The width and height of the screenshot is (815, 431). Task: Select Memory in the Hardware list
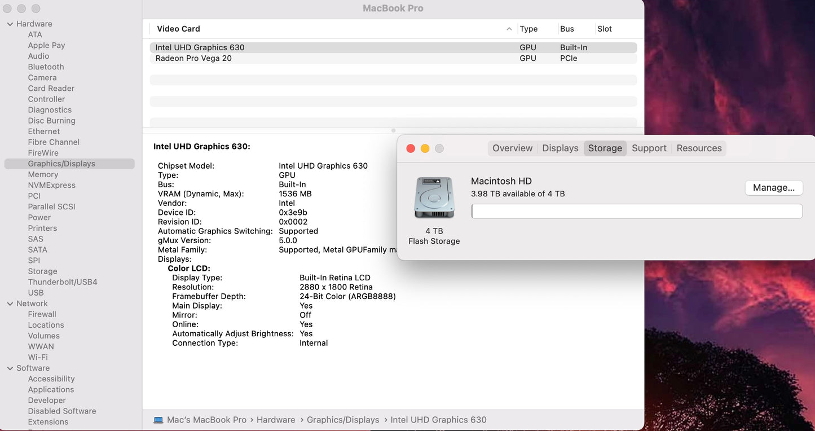(43, 174)
